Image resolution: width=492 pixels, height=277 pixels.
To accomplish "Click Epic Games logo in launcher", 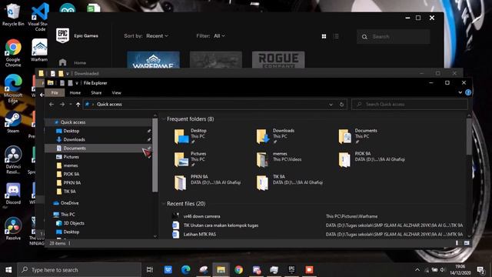I will pos(62,35).
